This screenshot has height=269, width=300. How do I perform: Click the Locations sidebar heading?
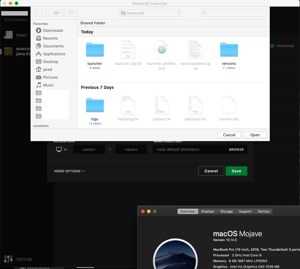pos(41,126)
